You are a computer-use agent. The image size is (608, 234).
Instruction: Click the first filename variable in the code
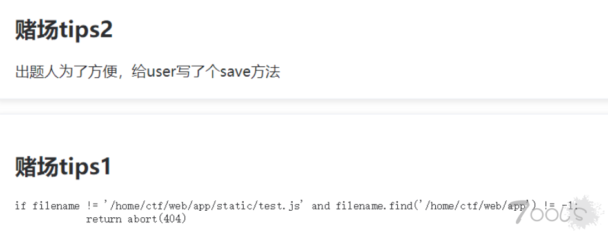pyautogui.click(x=56, y=206)
